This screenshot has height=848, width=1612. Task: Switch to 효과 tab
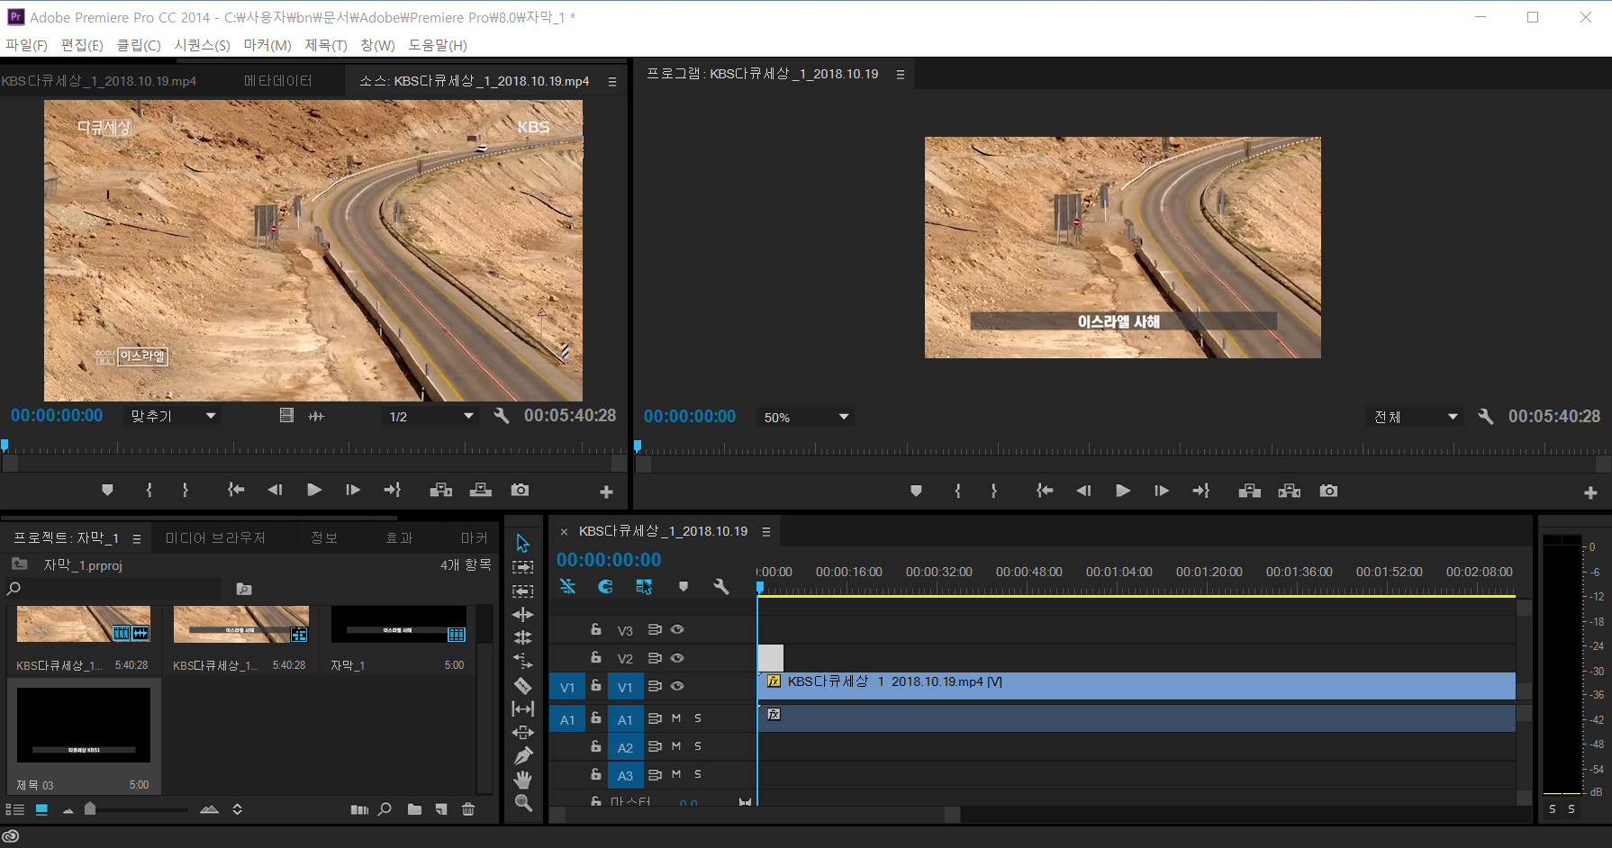399,538
